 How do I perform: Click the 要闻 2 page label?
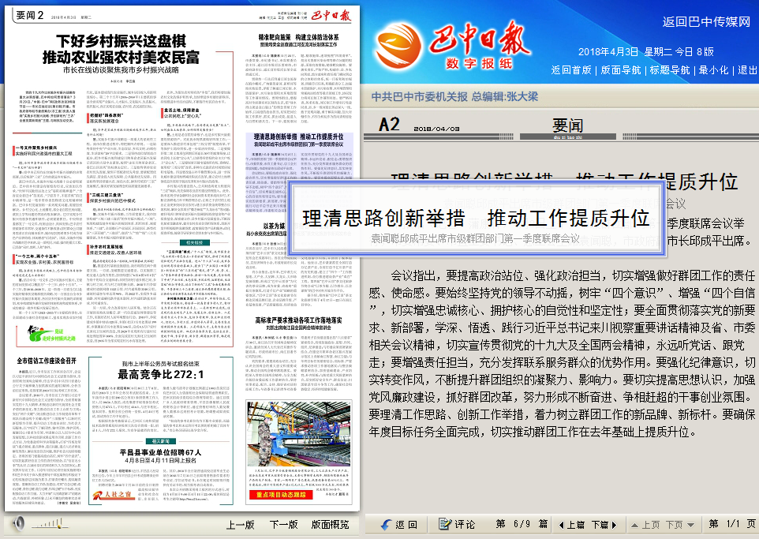(x=30, y=16)
